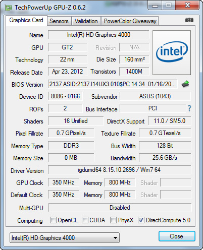This screenshot has height=250, width=203.
Task: Click the Intel vendor logo
Action: tap(172, 52)
